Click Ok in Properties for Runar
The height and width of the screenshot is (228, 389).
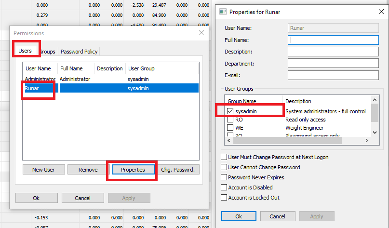[239, 216]
